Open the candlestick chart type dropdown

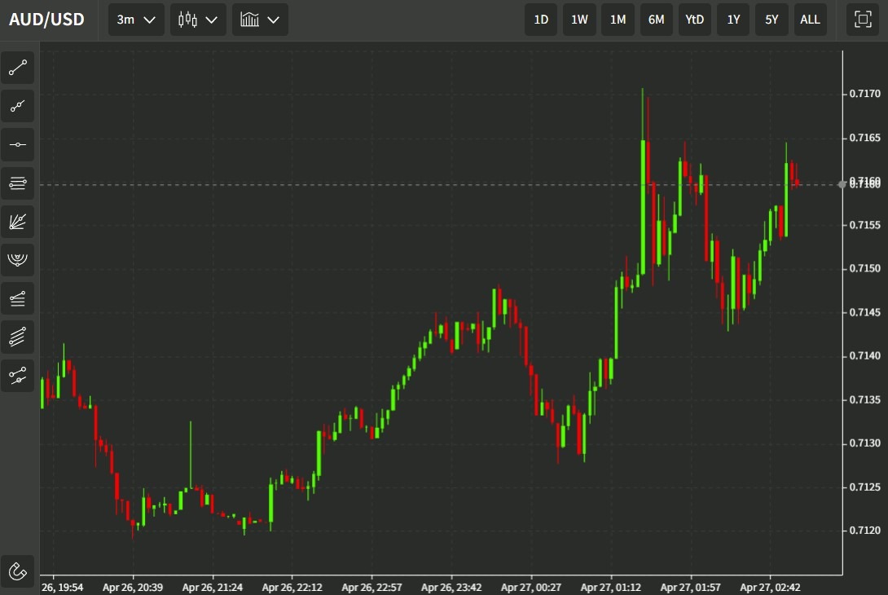click(x=198, y=20)
